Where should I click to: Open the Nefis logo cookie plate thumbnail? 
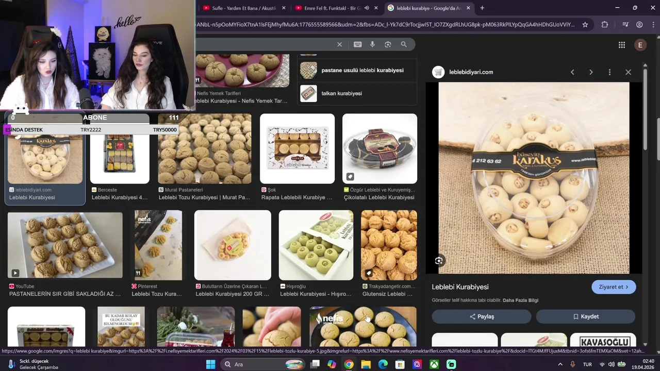(363, 327)
